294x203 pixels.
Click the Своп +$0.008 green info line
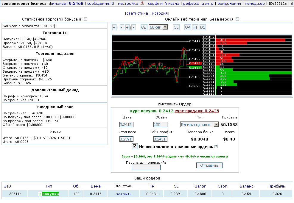click(x=175, y=156)
